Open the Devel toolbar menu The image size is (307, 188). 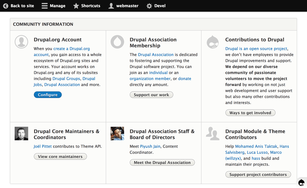[x=156, y=6]
